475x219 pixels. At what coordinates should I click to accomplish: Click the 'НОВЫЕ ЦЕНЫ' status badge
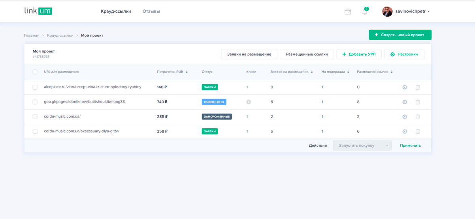214,102
